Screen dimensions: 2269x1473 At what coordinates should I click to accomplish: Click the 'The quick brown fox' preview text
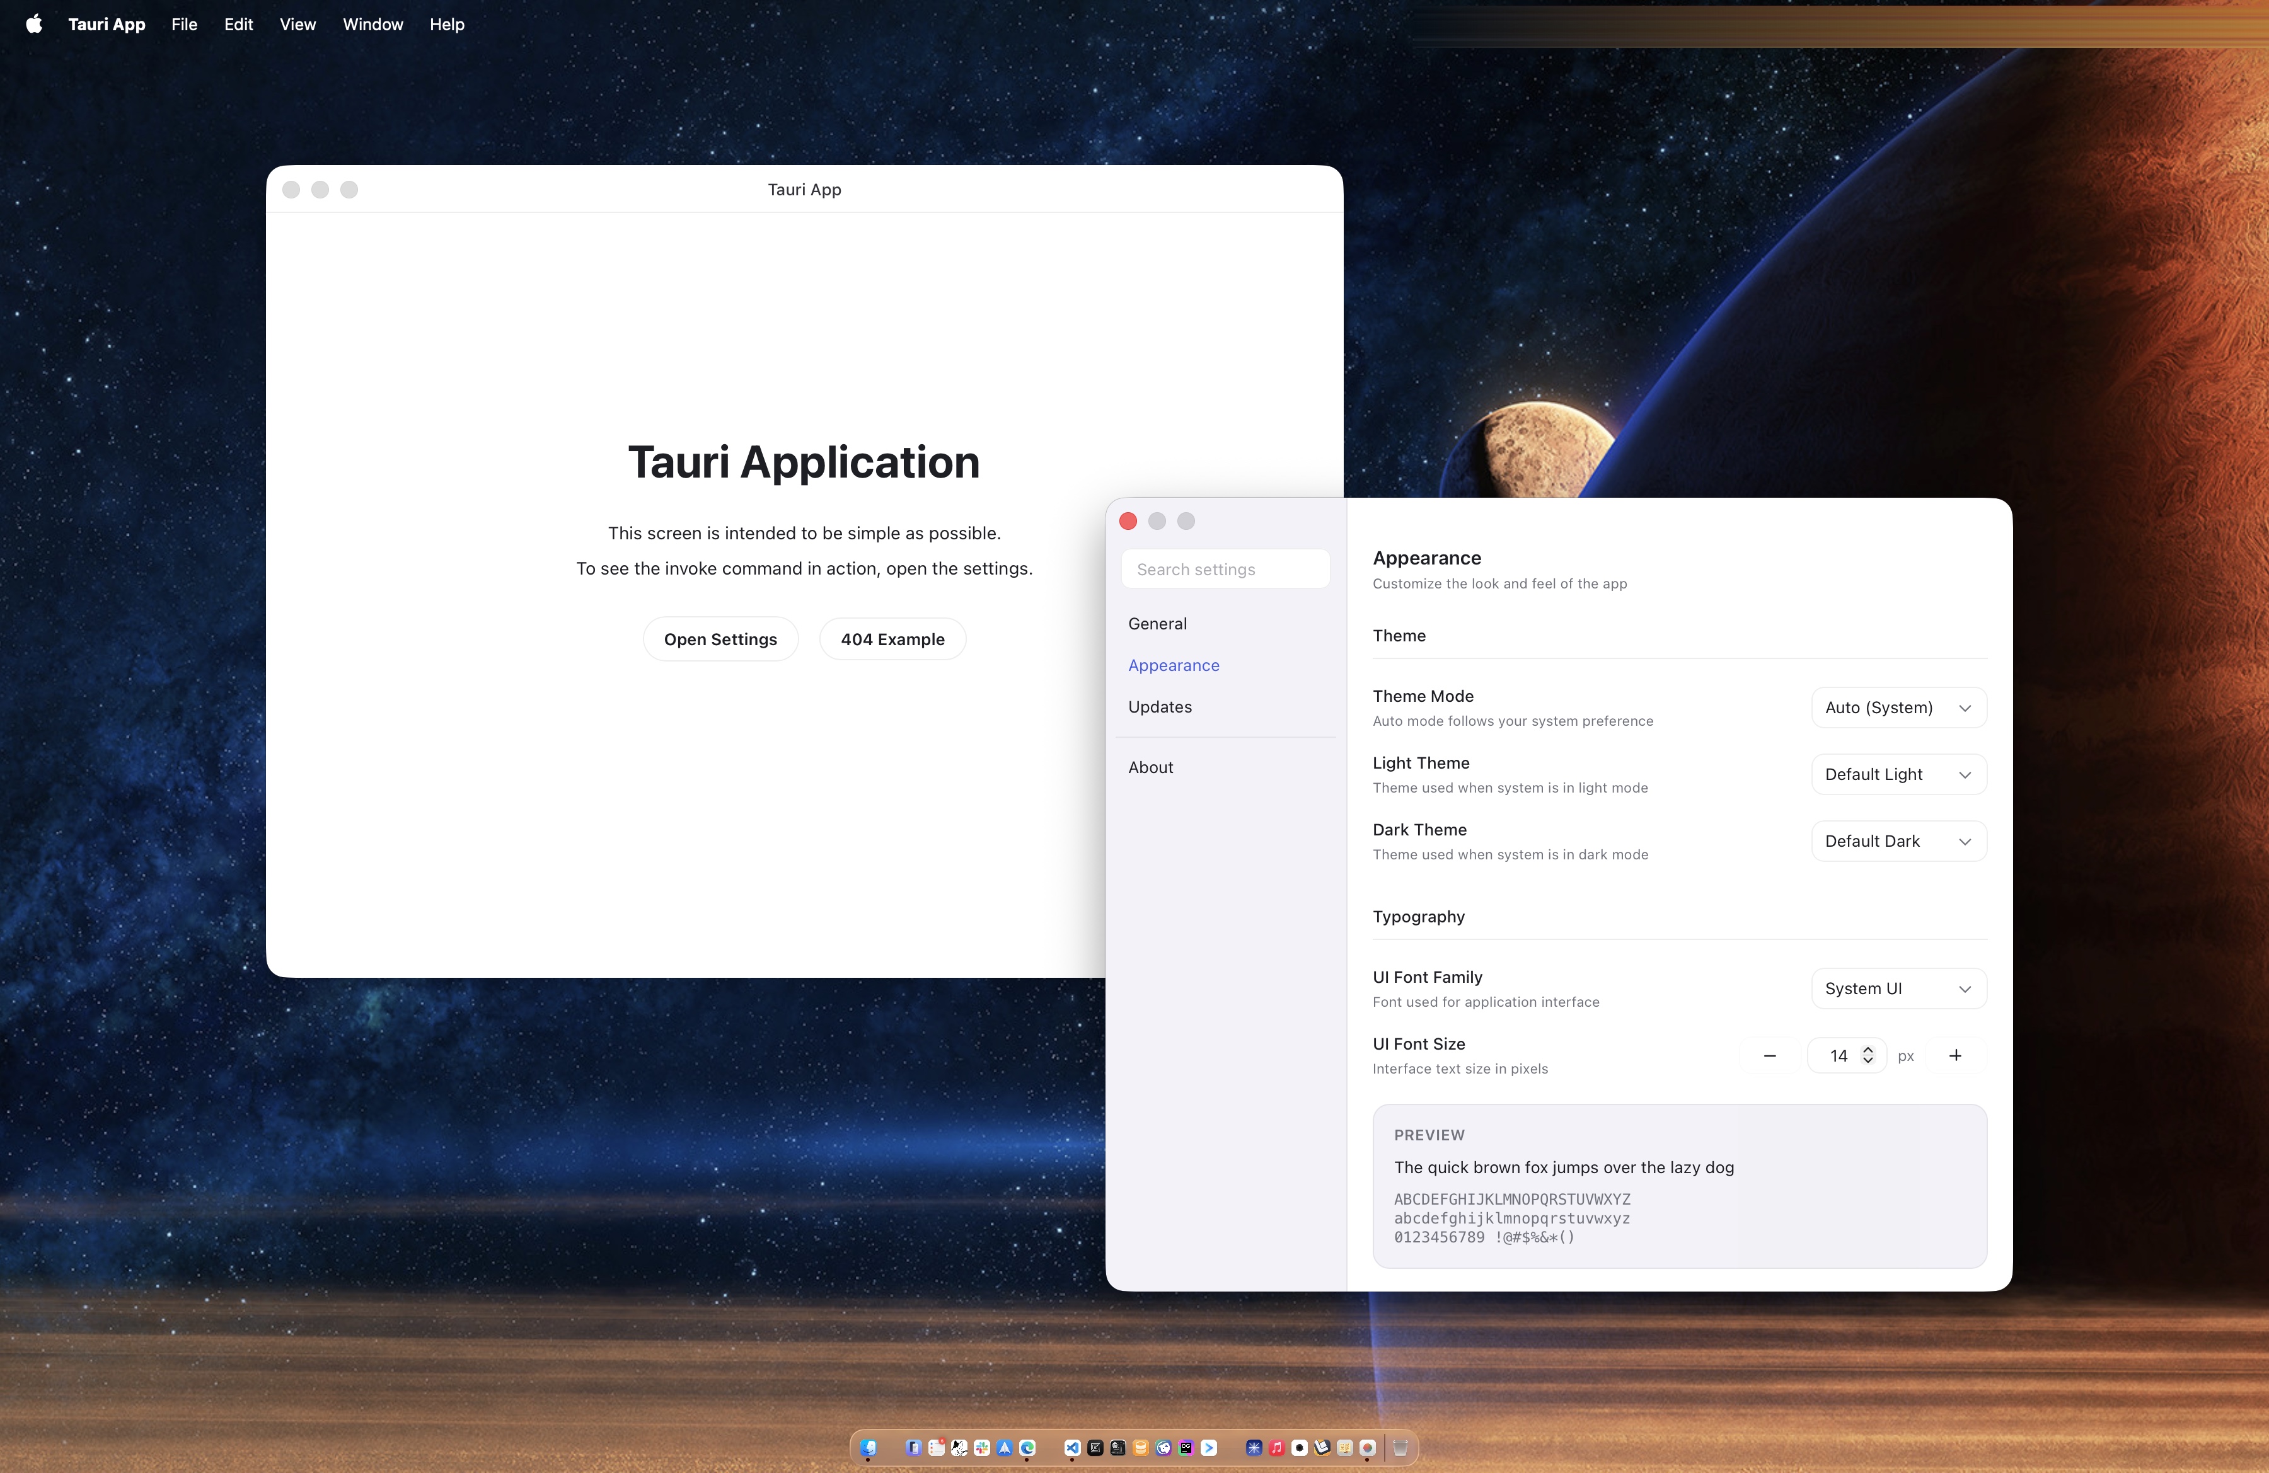[x=1564, y=1167]
